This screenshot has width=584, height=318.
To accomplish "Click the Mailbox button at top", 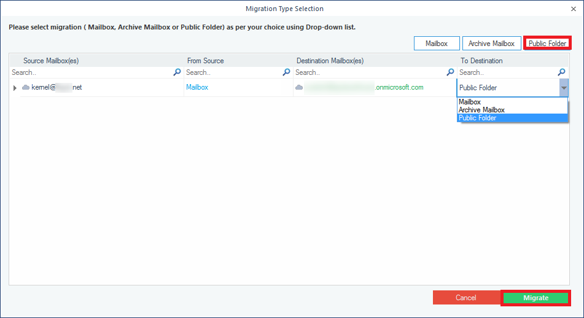I will coord(437,44).
